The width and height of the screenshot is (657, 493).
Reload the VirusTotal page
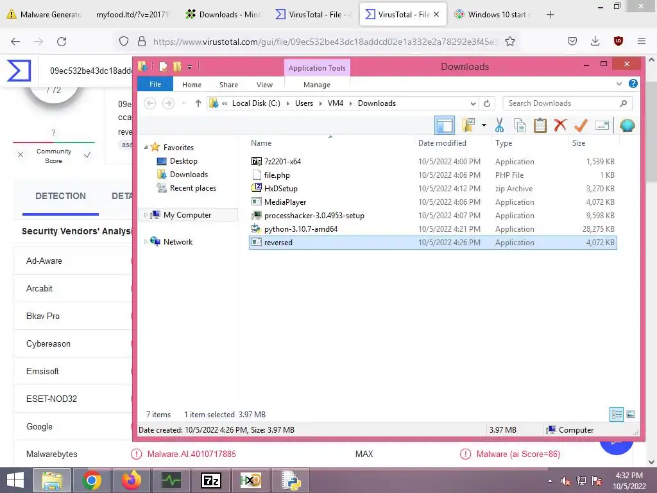point(62,42)
